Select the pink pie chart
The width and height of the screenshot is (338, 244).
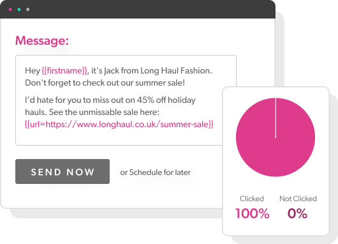click(x=276, y=137)
